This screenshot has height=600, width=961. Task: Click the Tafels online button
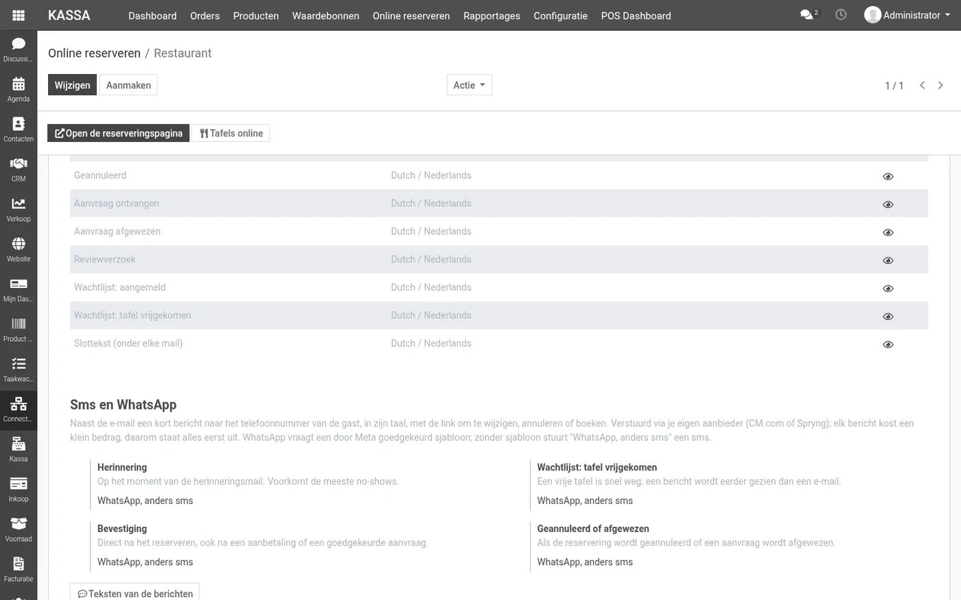pyautogui.click(x=231, y=133)
